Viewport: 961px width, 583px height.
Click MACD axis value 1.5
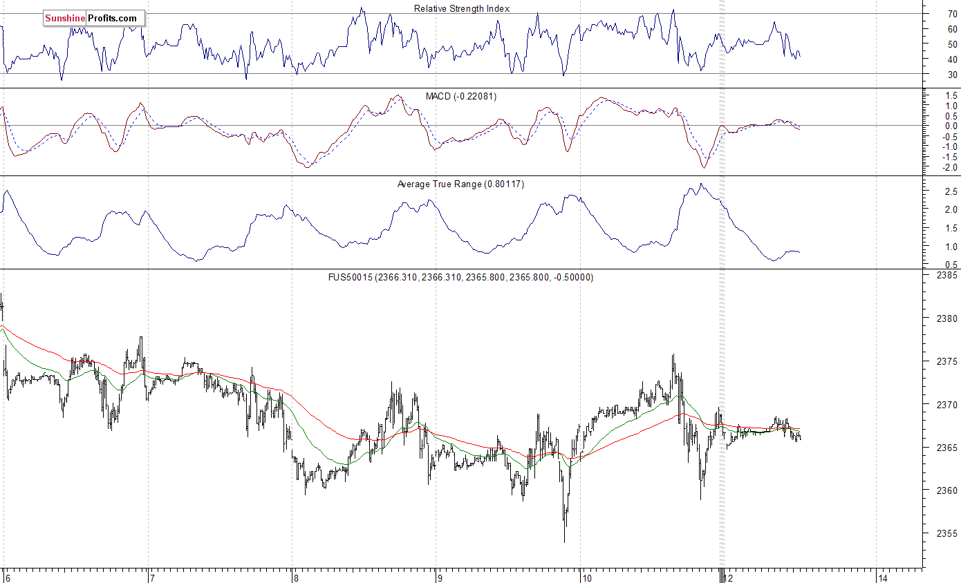tap(951, 96)
